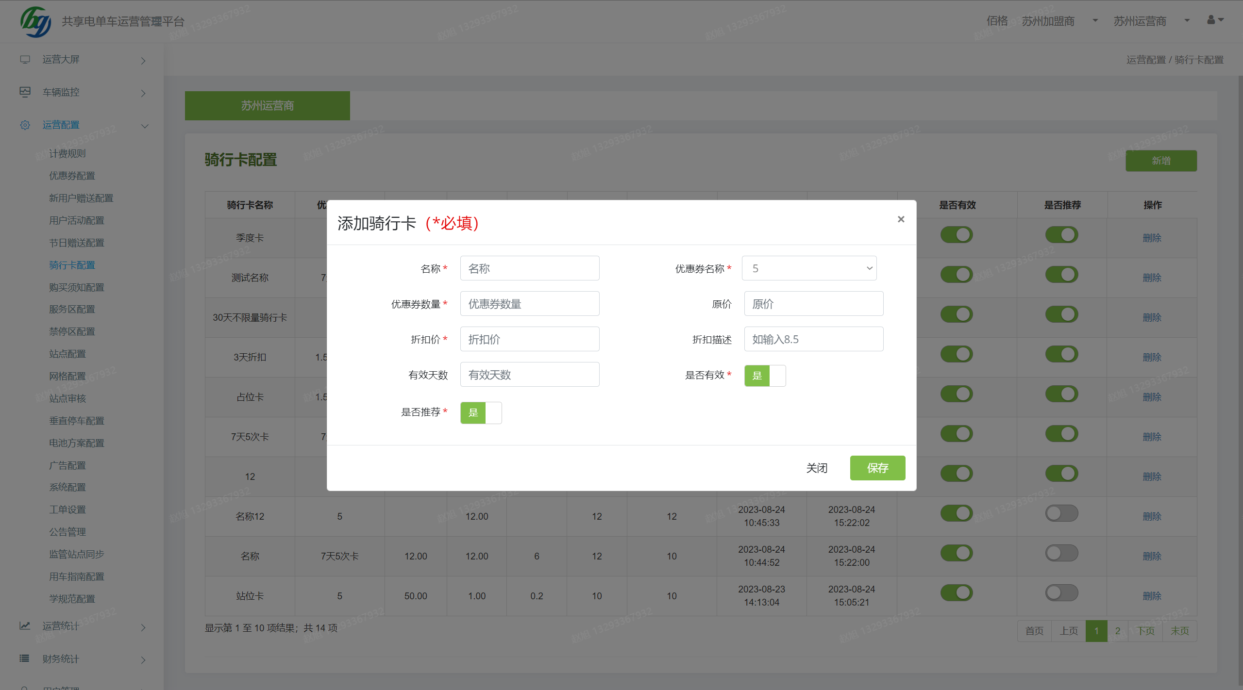Click the 车辆监控 sidebar icon
1243x690 pixels.
[x=25, y=92]
